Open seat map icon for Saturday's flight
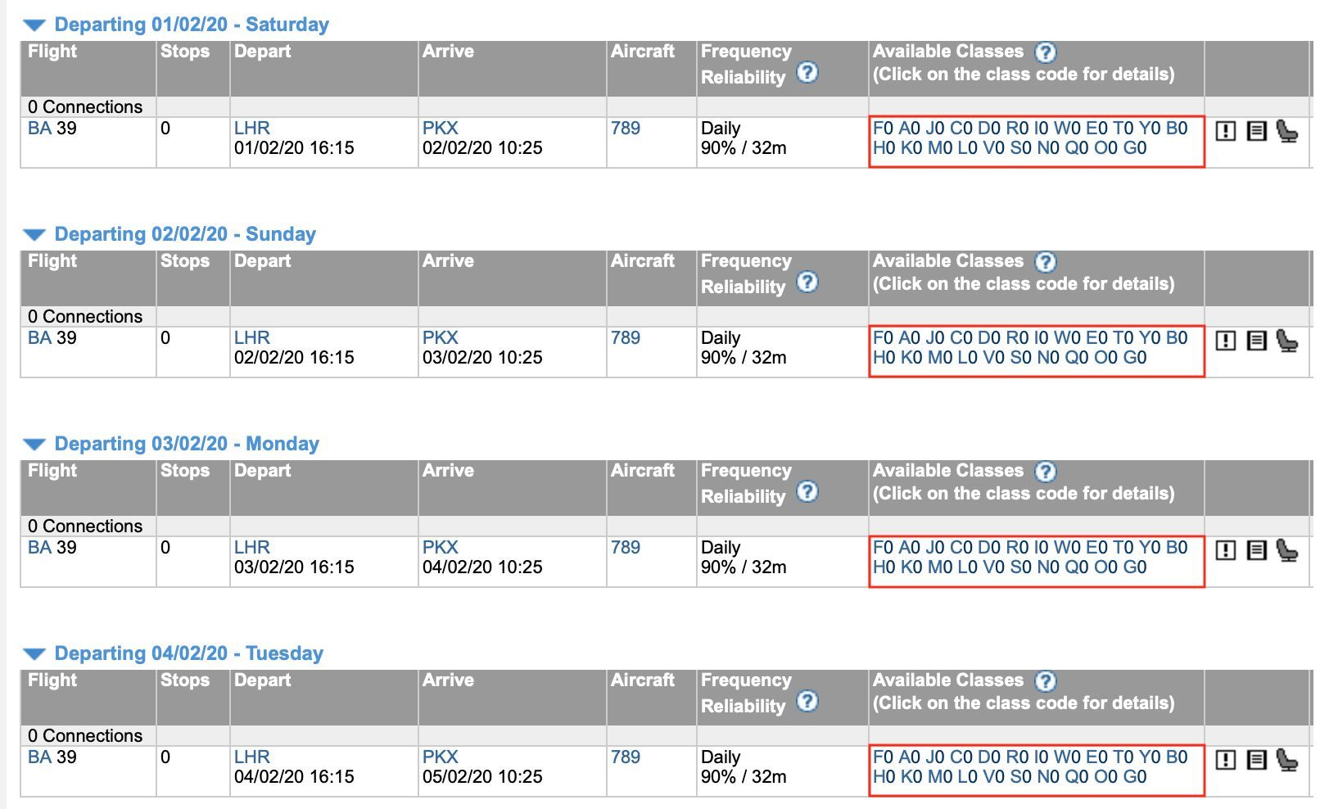This screenshot has height=809, width=1320. point(1287,131)
